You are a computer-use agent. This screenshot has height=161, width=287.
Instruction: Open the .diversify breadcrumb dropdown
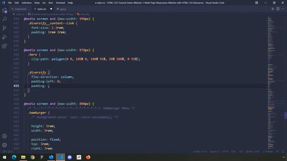[x=83, y=14]
